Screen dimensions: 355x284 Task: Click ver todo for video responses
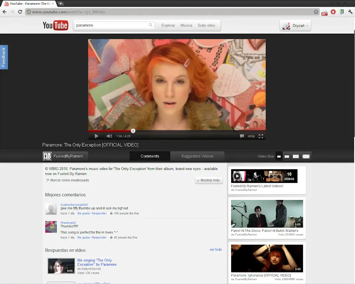coord(216,249)
